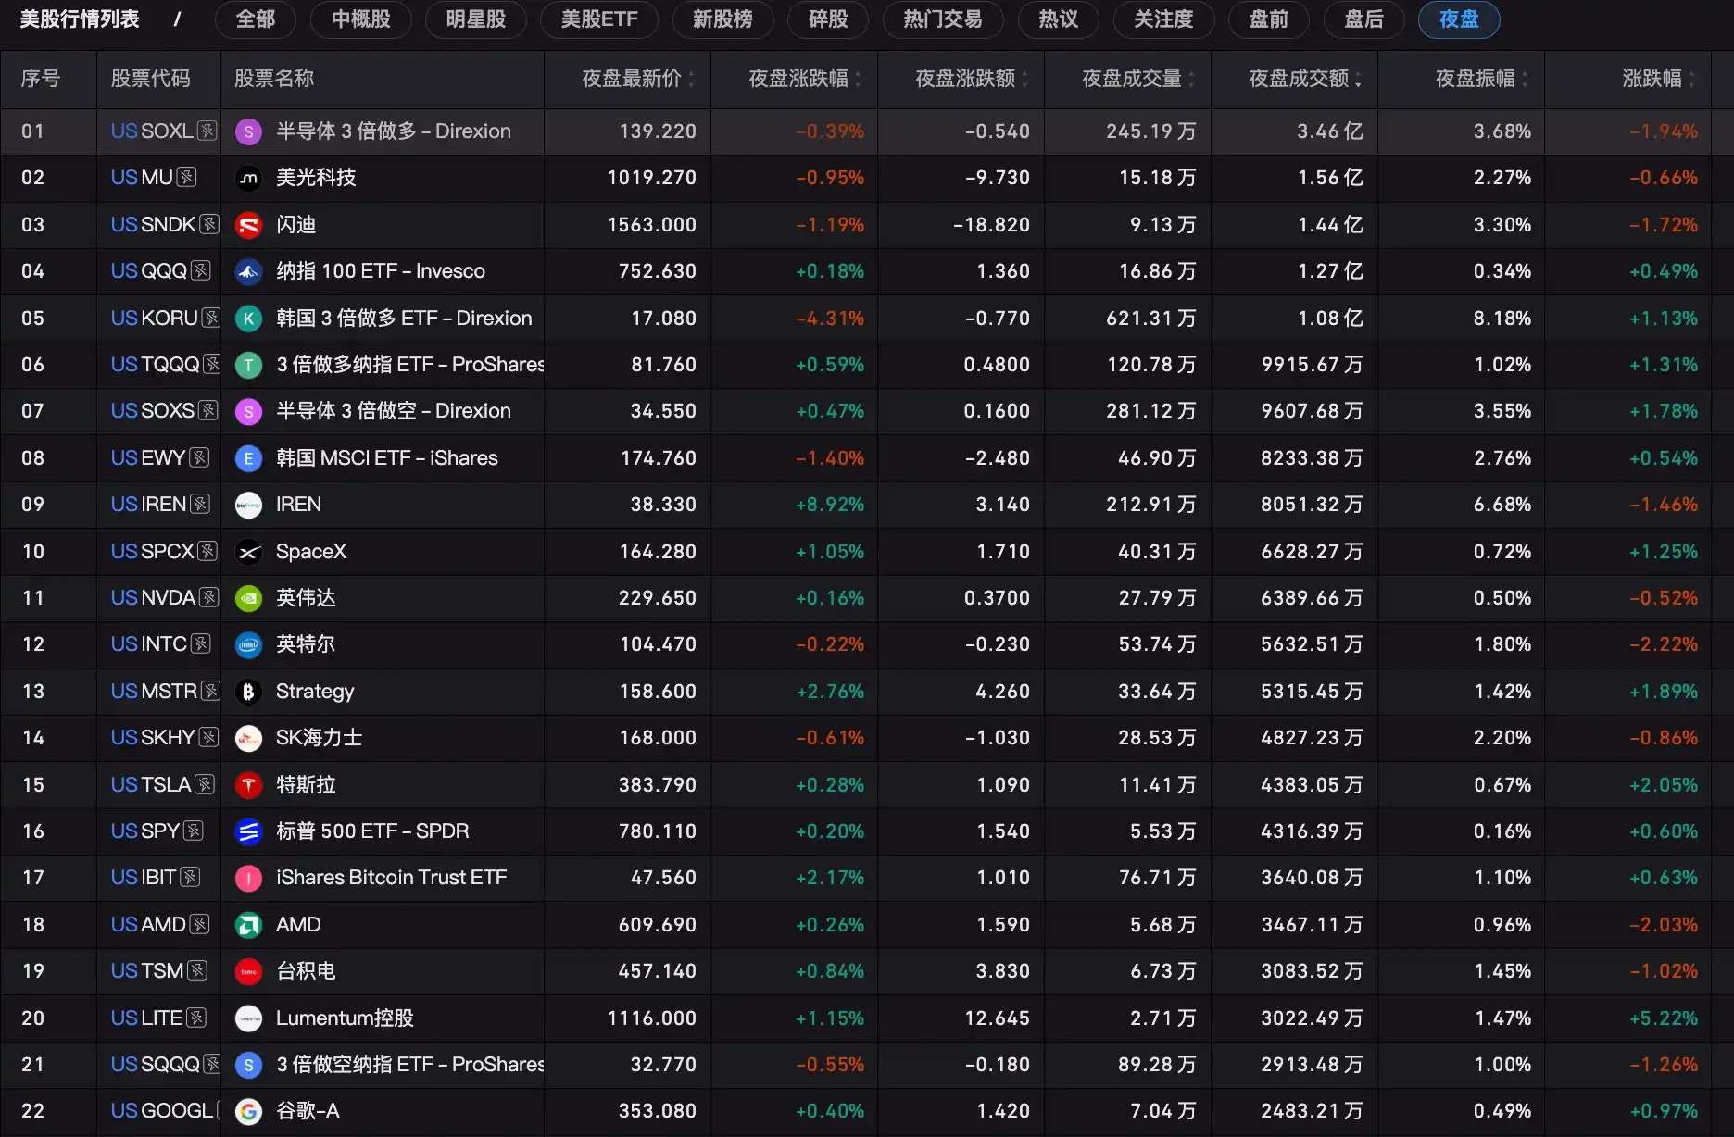Sort by 夜盘最新价 column
This screenshot has width=1734, height=1137.
pyautogui.click(x=637, y=79)
